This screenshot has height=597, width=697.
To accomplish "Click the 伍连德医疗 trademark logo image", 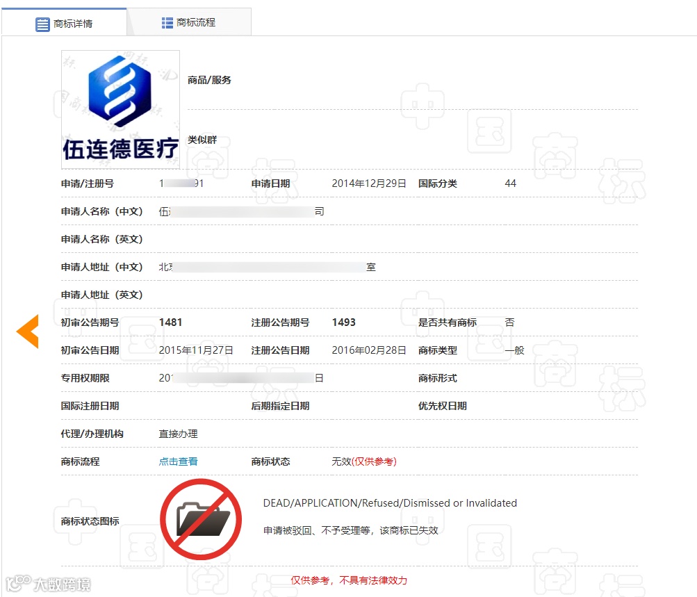I will tap(120, 109).
